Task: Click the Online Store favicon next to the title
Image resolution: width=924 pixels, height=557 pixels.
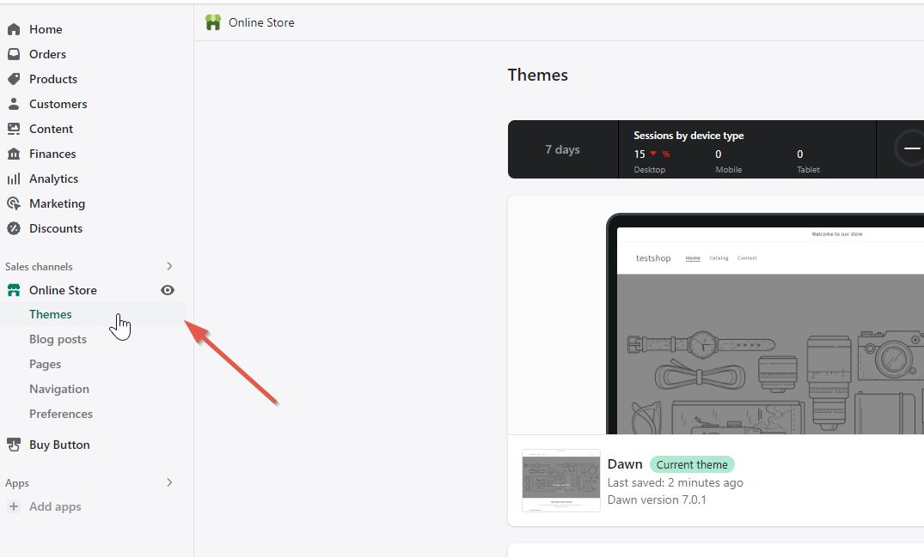Action: (x=212, y=22)
